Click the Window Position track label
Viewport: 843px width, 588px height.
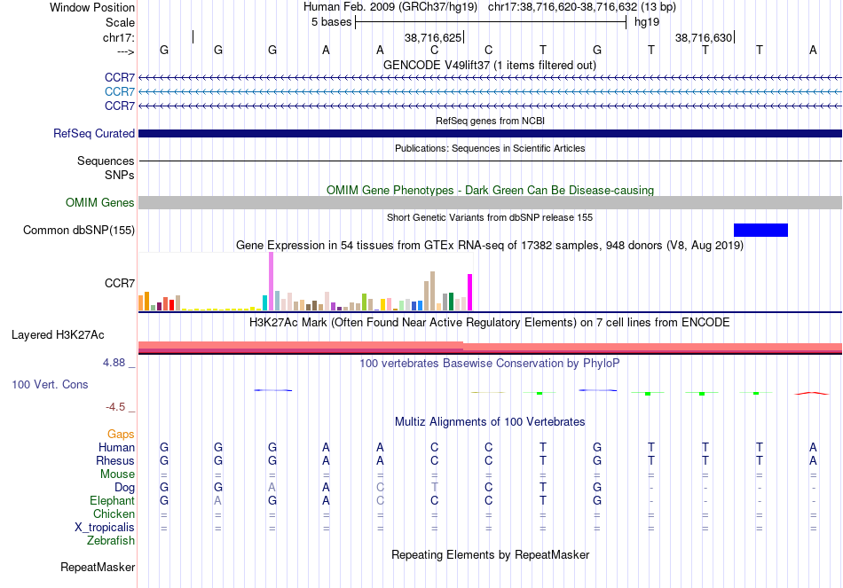coord(92,7)
